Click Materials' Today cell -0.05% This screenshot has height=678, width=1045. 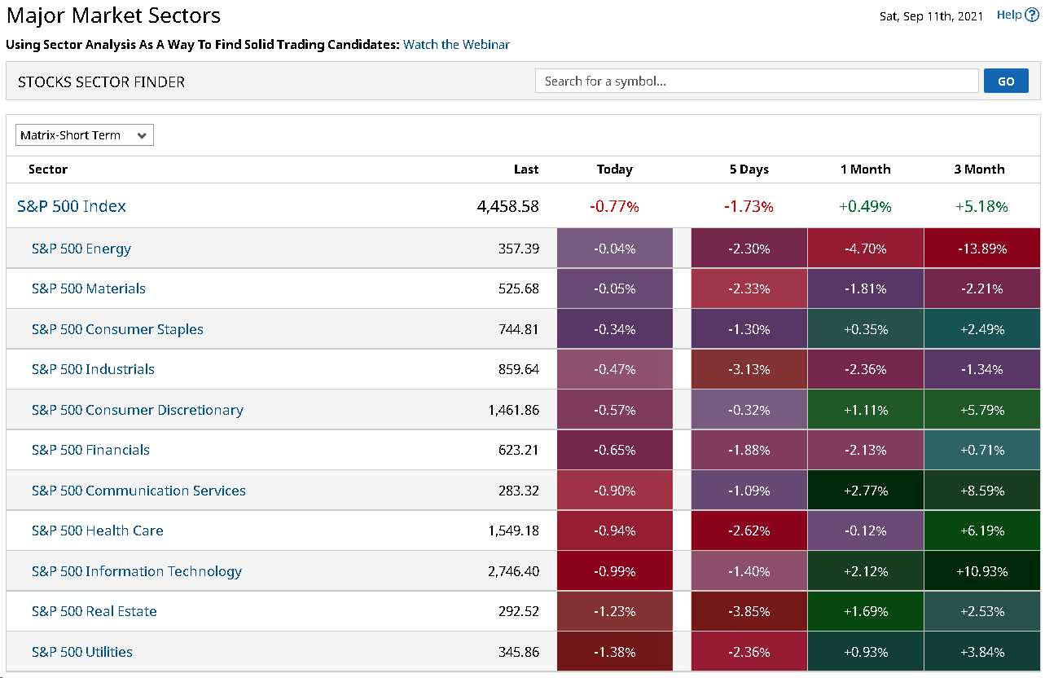pos(615,288)
